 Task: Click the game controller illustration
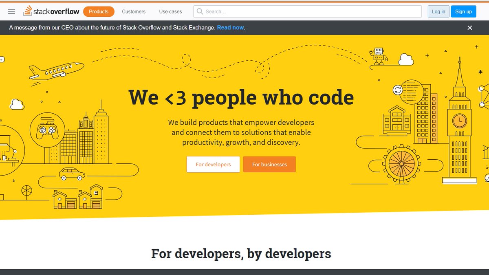(48, 130)
